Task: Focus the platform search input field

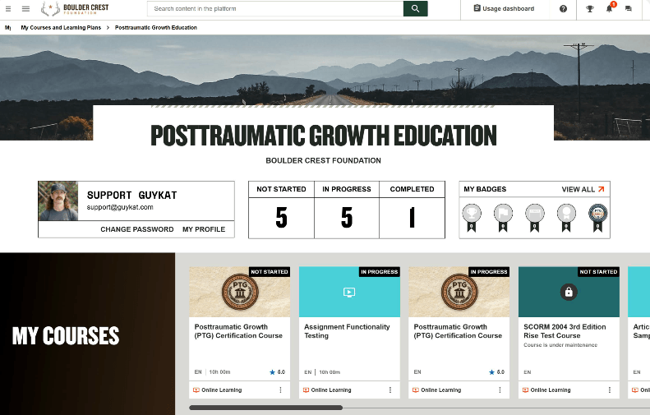Action: point(275,9)
